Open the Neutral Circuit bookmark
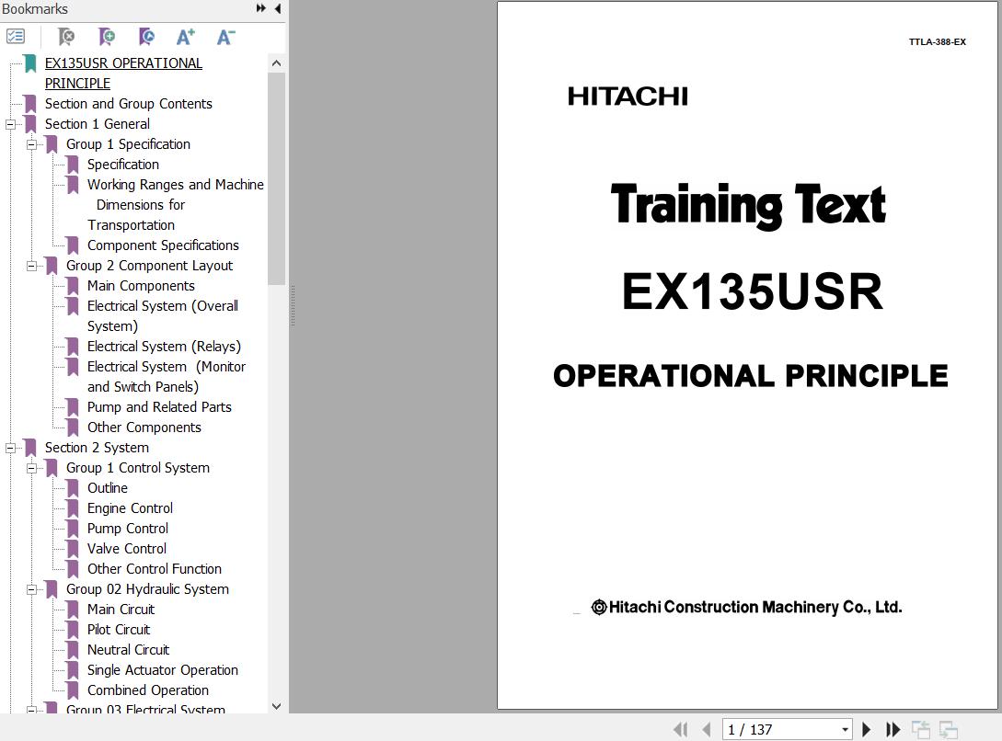 coord(129,650)
